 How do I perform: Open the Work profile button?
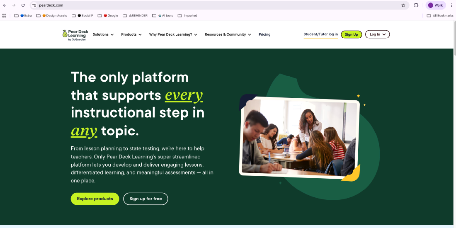coord(436,5)
